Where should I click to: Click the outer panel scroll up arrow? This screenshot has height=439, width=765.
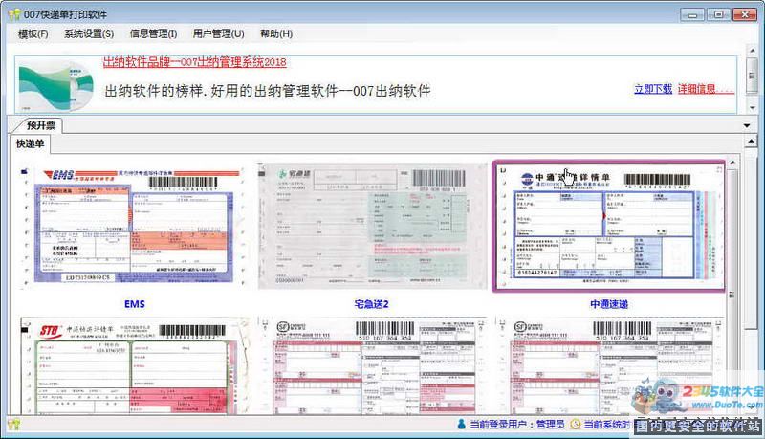[x=752, y=141]
